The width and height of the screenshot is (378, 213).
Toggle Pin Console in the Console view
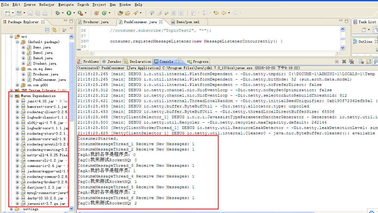(x=376, y=61)
